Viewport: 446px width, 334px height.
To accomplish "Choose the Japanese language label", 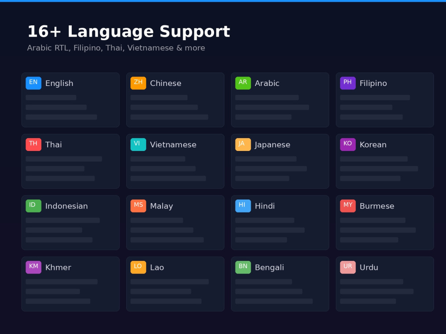I will [273, 145].
